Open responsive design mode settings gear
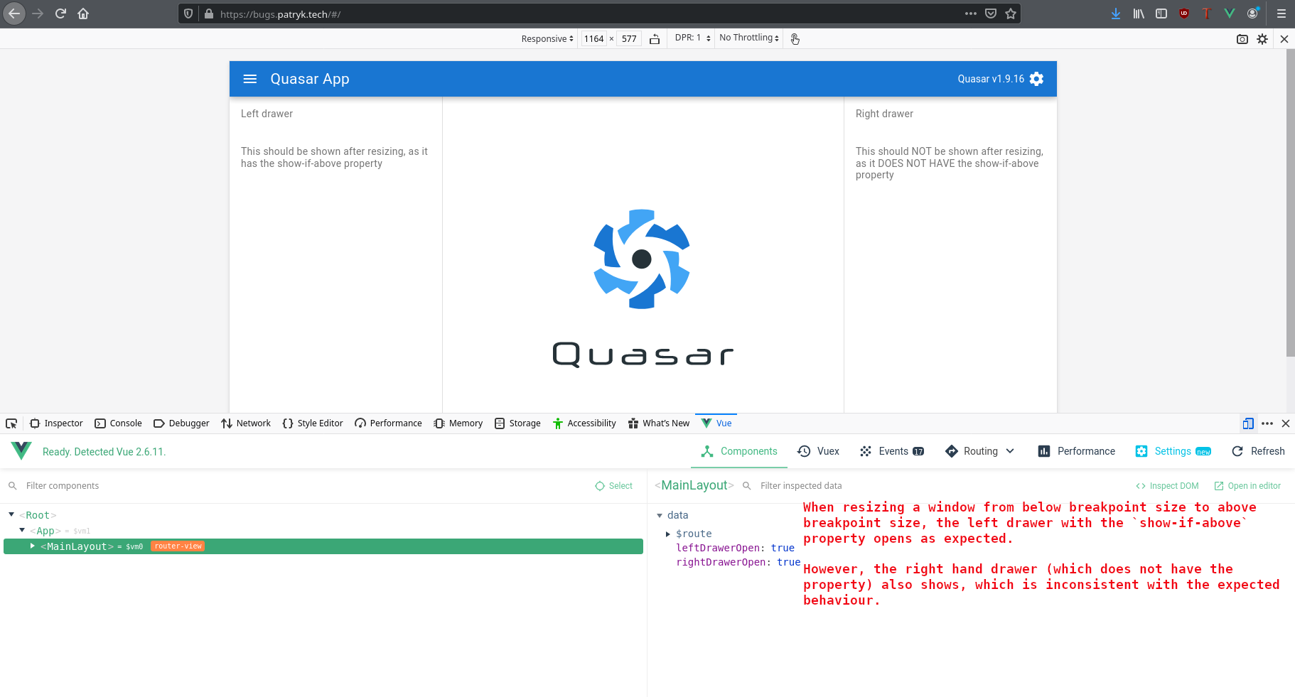Screen dimensions: 1295x697 tap(1262, 39)
